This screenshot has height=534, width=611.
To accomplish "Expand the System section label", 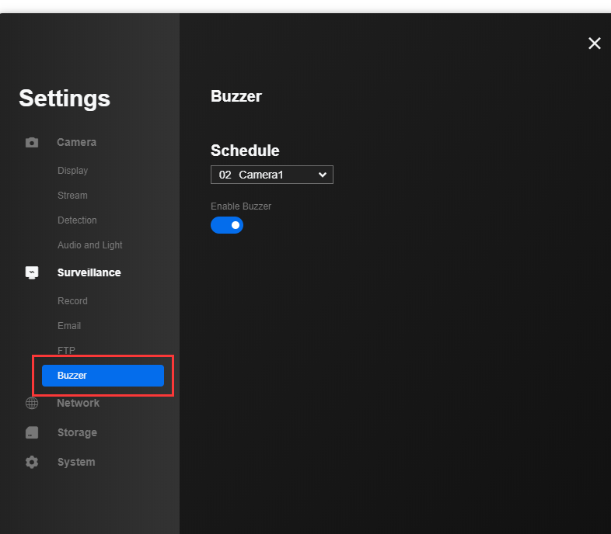I will [x=76, y=462].
